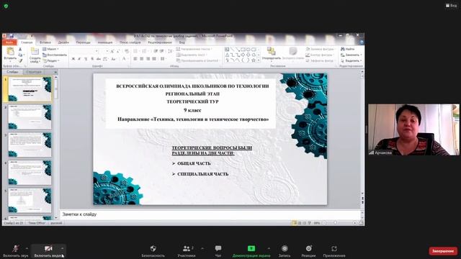Switch to the Главная ribbon tab
This screenshot has width=461, height=259.
tap(27, 42)
